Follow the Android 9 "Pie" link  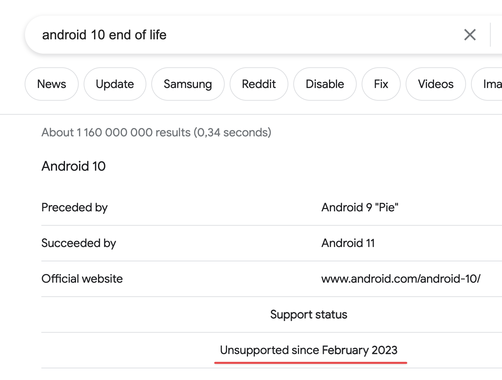tap(359, 207)
